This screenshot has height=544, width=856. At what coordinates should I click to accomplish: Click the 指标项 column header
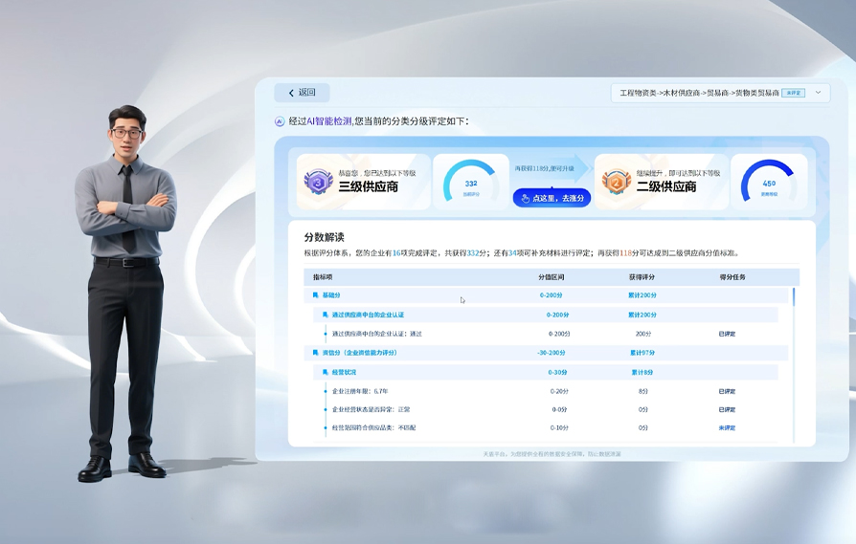tap(323, 277)
